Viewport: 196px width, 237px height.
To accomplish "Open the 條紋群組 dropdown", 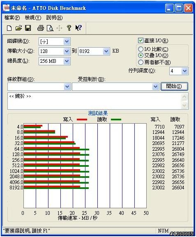I will 67,87.
